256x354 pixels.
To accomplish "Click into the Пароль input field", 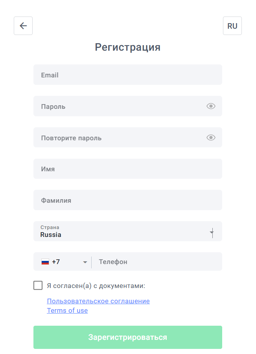I will (118, 106).
